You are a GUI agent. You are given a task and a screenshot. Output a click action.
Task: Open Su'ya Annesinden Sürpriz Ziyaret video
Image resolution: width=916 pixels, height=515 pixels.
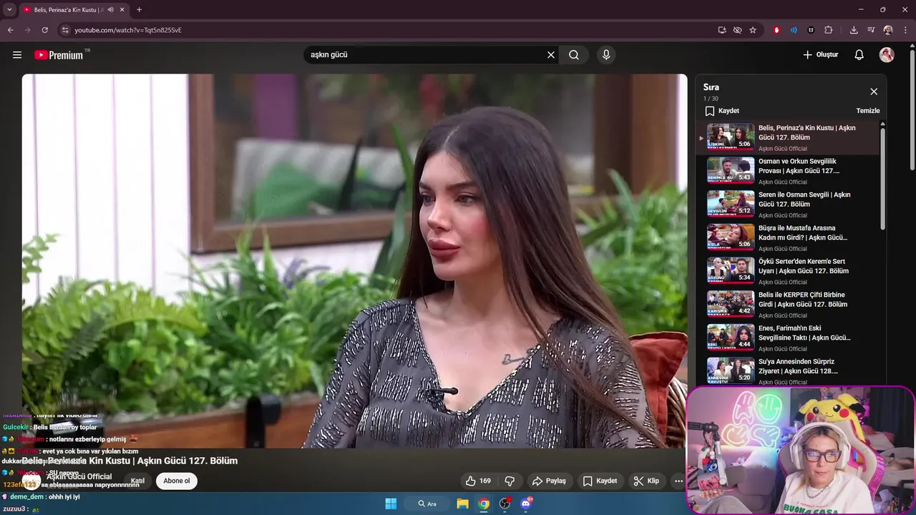coord(793,370)
